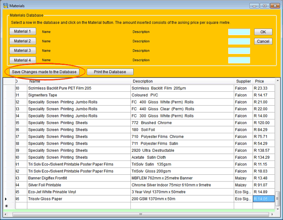Click the highlighted R 14.05 price cell

[264, 199]
